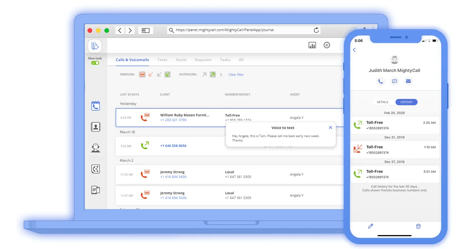
Task: Open the contacts address book sidebar icon
Action: (x=95, y=127)
